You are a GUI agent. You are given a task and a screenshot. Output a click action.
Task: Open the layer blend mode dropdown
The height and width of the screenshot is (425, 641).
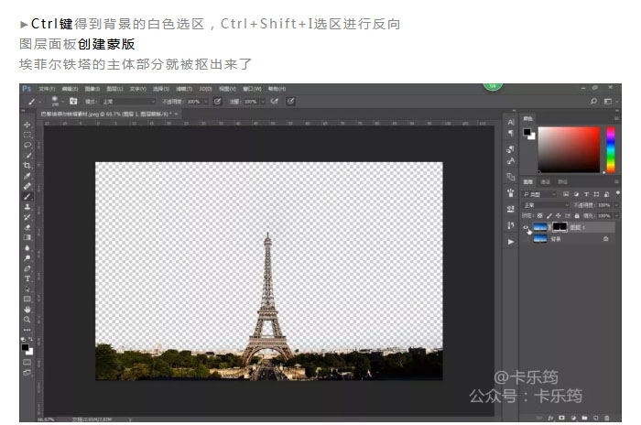coord(545,205)
